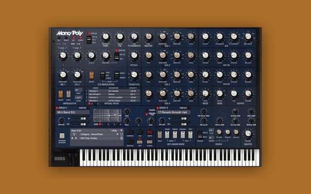Image resolution: width=311 pixels, height=194 pixels.
Task: Toggle VCO Modulation ON/OFF switch
Action: point(91,76)
